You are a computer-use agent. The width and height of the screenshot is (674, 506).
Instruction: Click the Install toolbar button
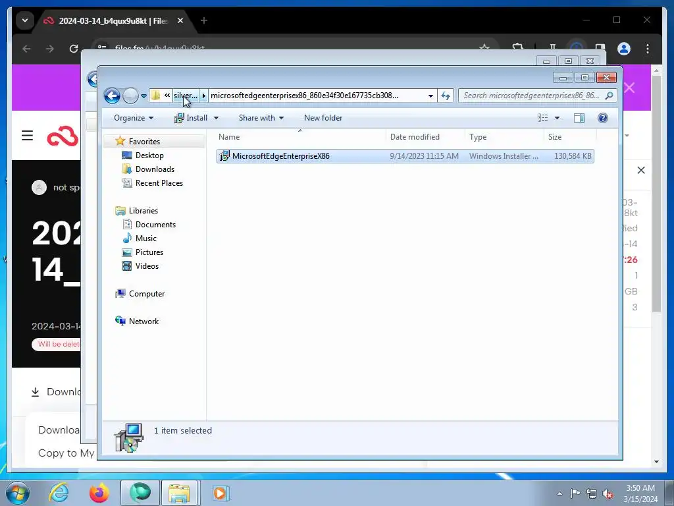(191, 118)
